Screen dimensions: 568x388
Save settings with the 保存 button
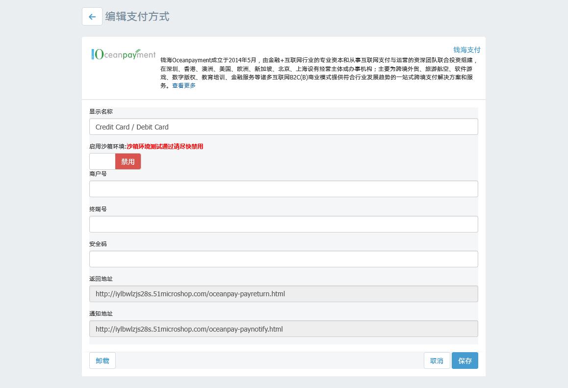pyautogui.click(x=465, y=361)
